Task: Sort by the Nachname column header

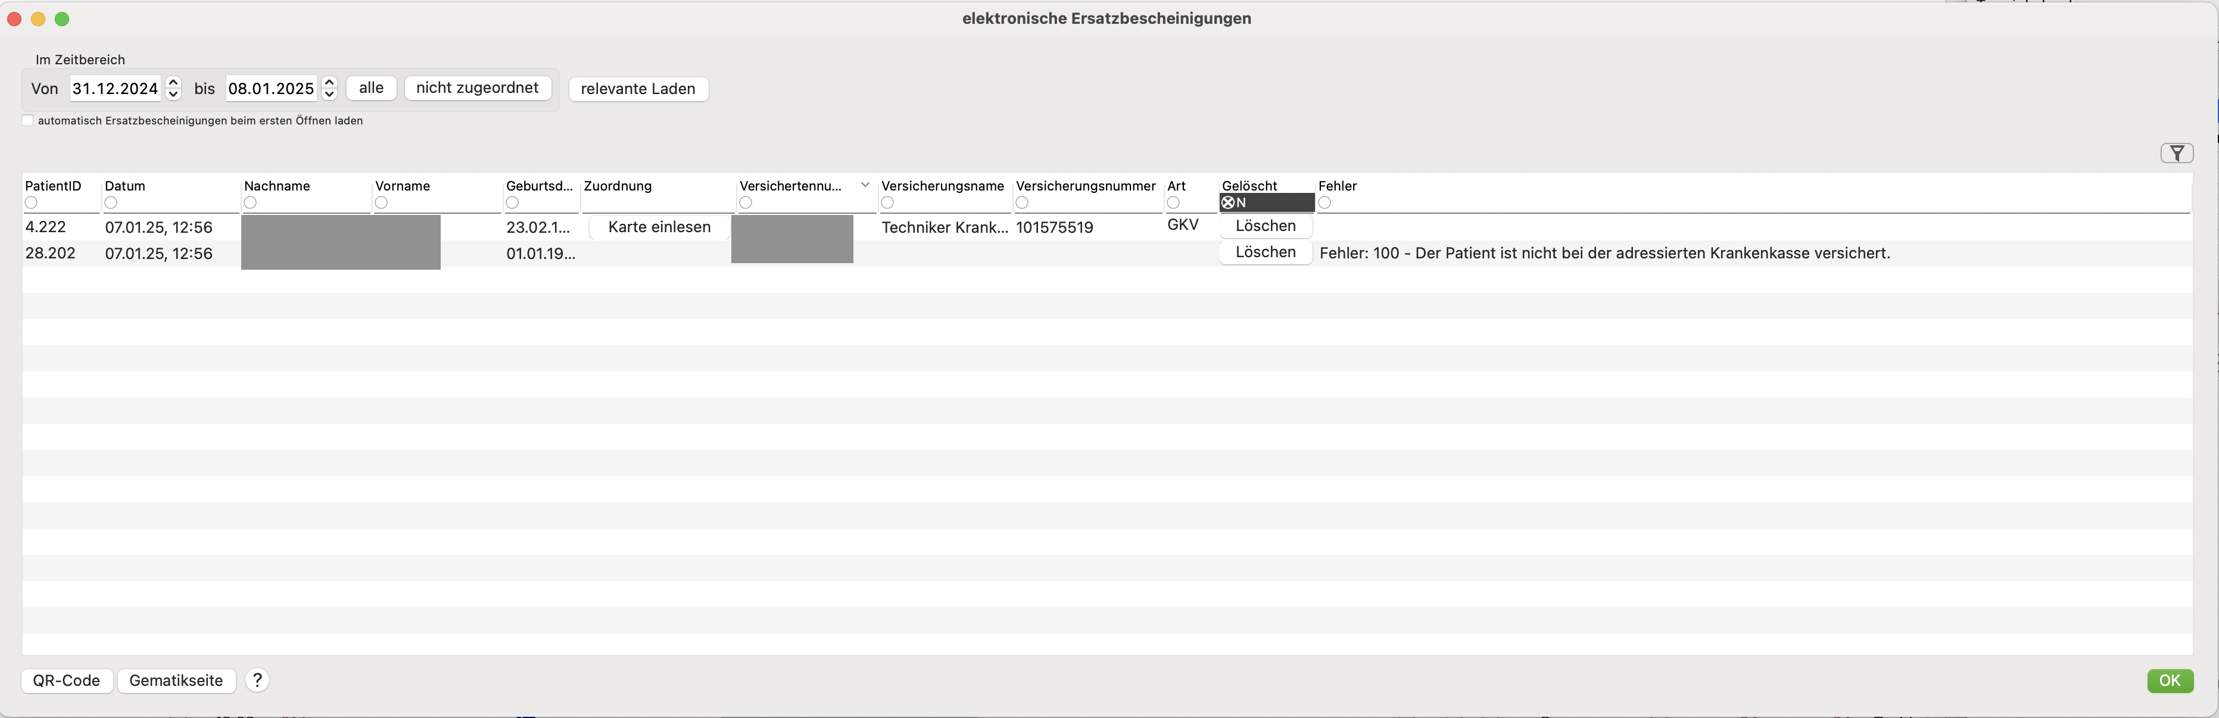Action: pyautogui.click(x=276, y=186)
